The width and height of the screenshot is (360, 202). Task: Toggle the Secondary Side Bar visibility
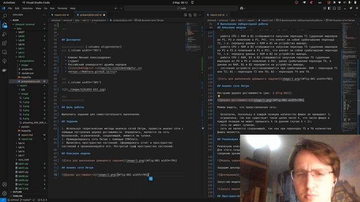click(339, 8)
